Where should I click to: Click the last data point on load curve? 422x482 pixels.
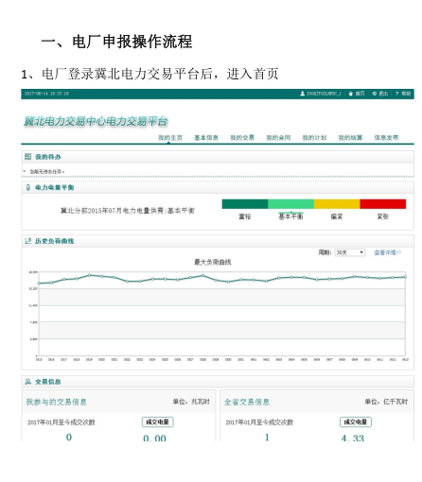(x=405, y=277)
